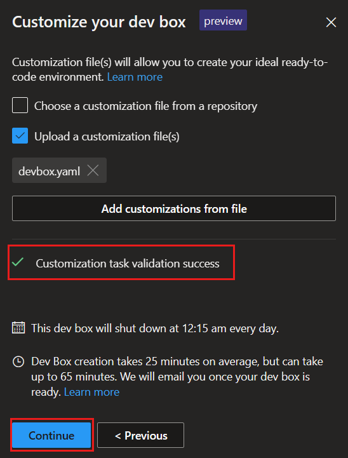
Task: Click the Continue button
Action: (51, 435)
